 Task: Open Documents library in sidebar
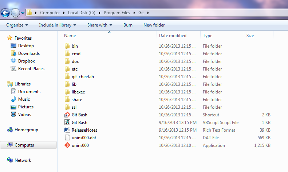tap(29, 92)
